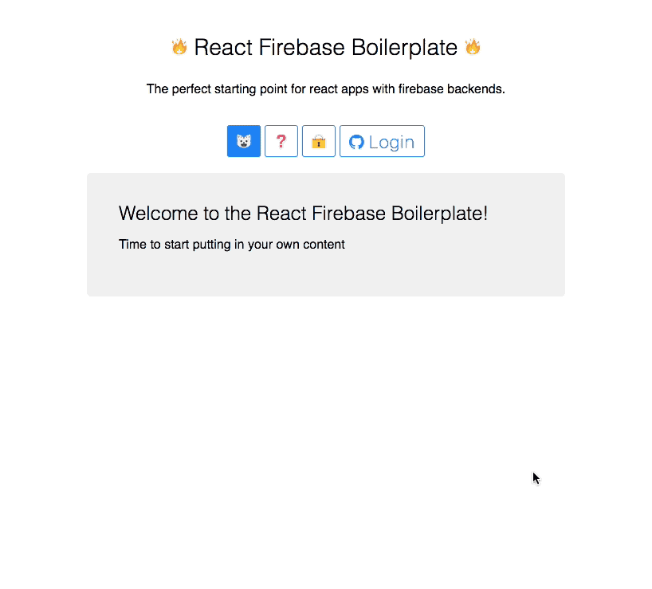Click the fire emoji left of title

click(x=179, y=47)
